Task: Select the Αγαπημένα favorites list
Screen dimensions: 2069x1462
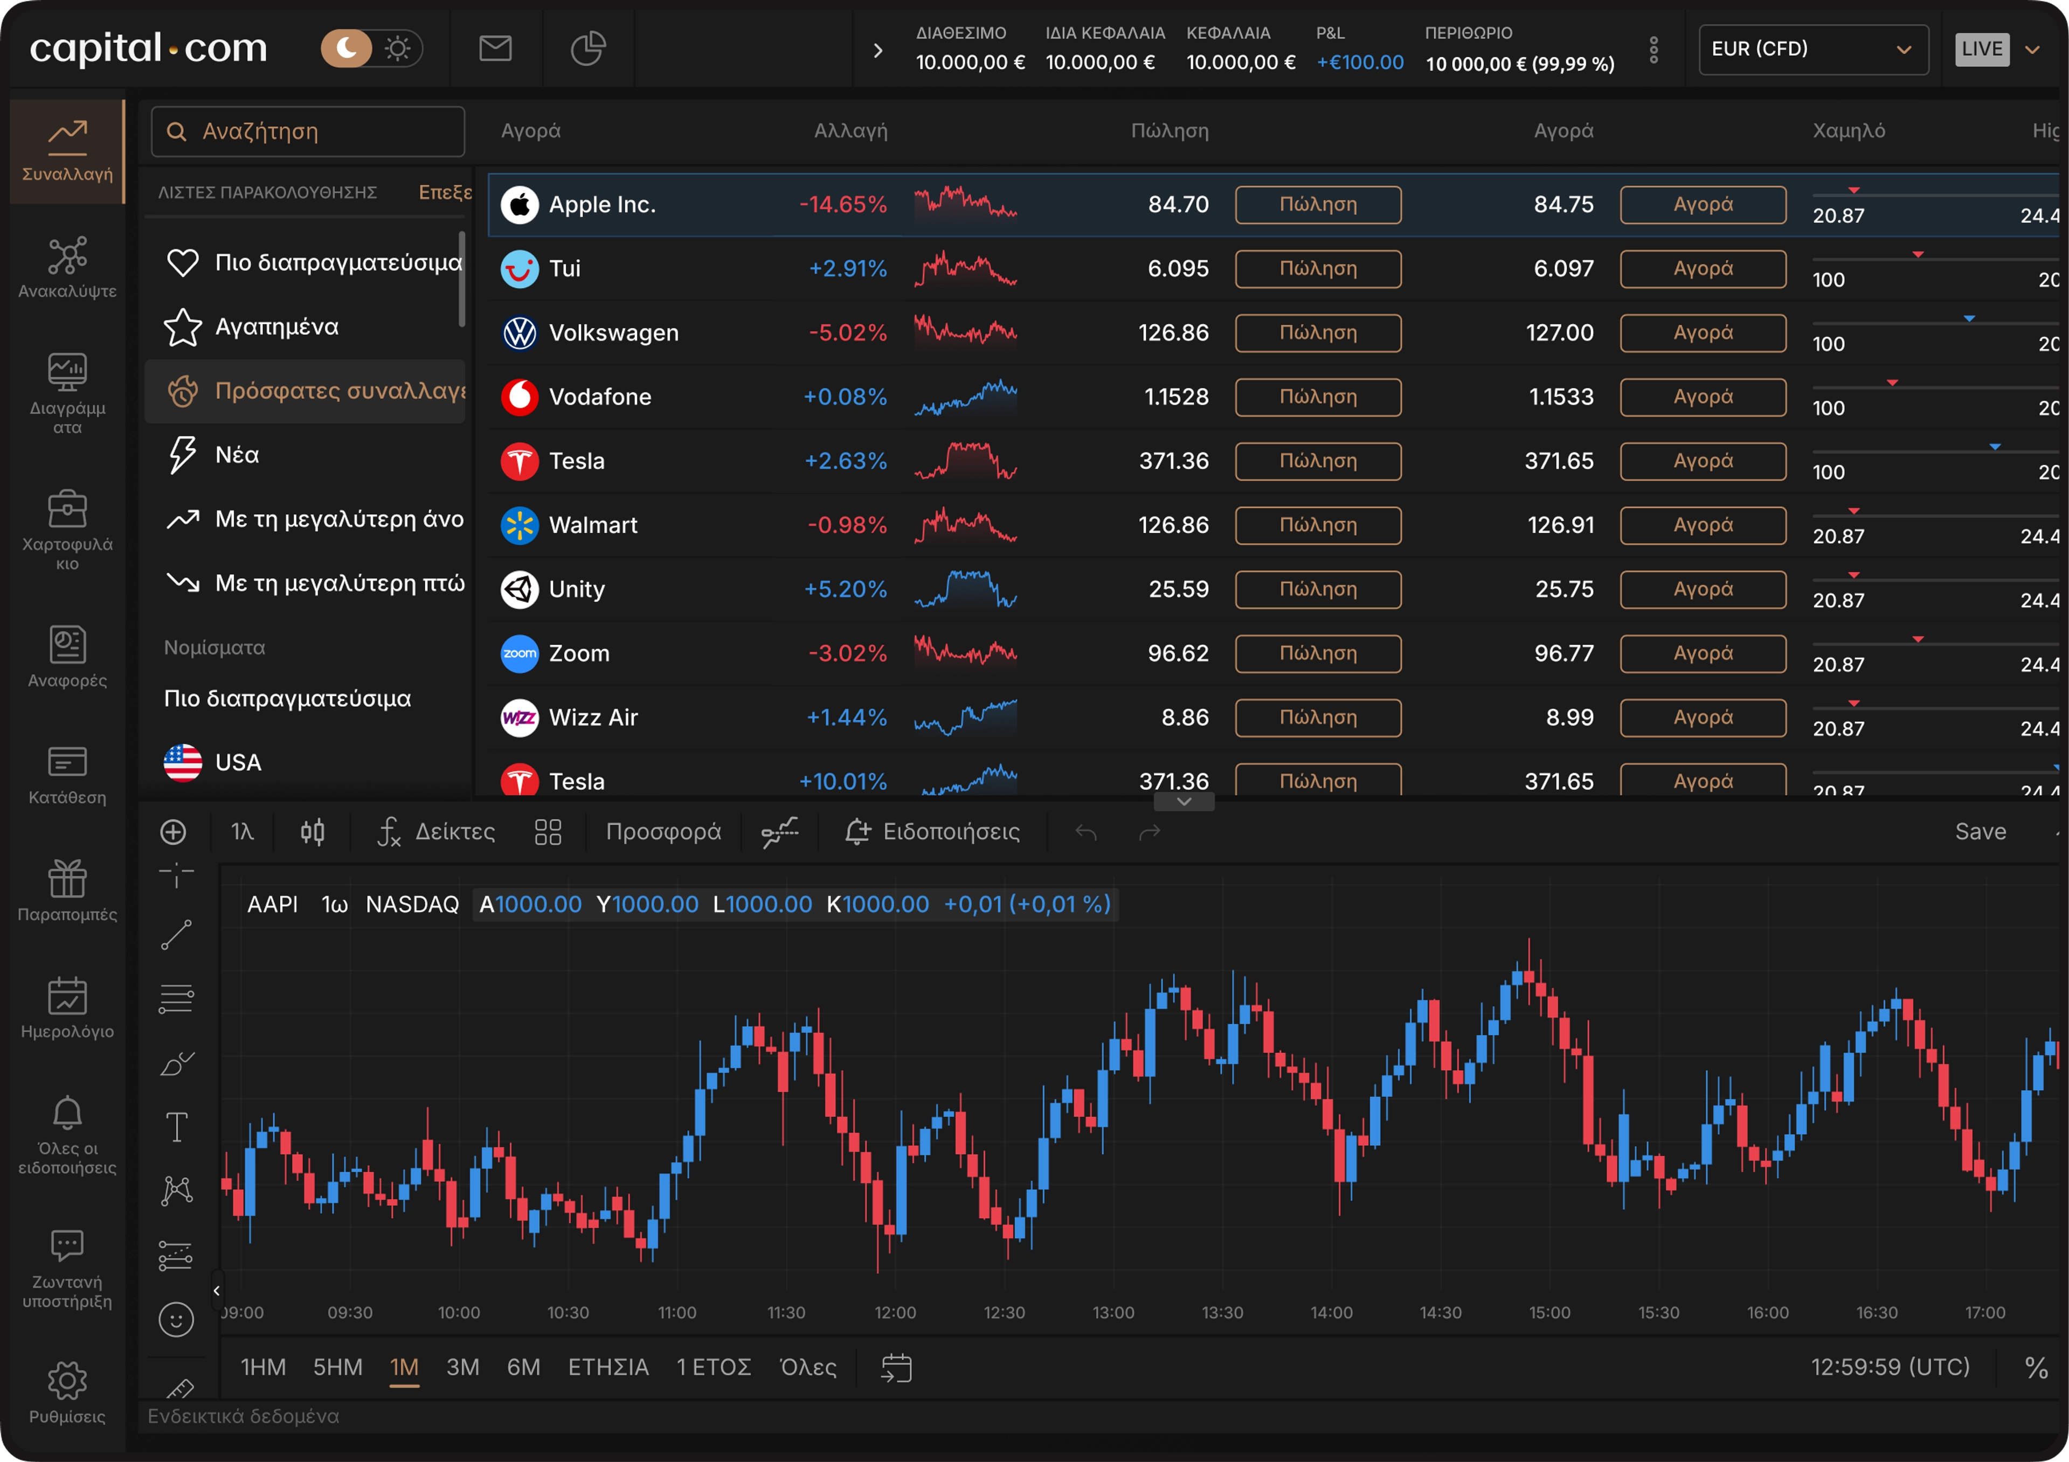Action: (x=305, y=326)
